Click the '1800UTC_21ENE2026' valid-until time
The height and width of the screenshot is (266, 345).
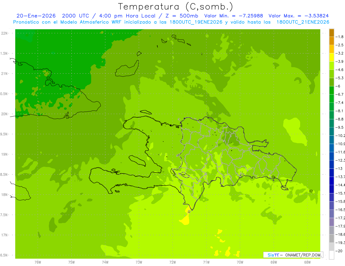click(303, 22)
